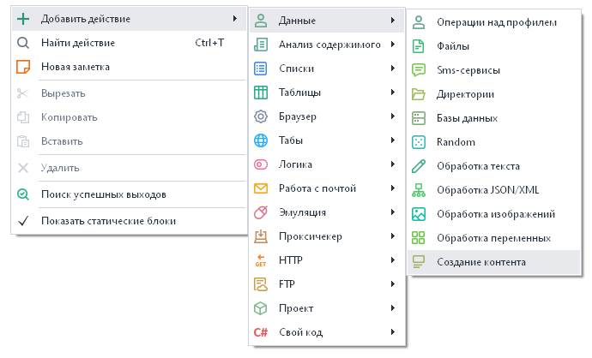The width and height of the screenshot is (592, 358).
Task: Click the dice icon next to Random
Action: point(419,142)
